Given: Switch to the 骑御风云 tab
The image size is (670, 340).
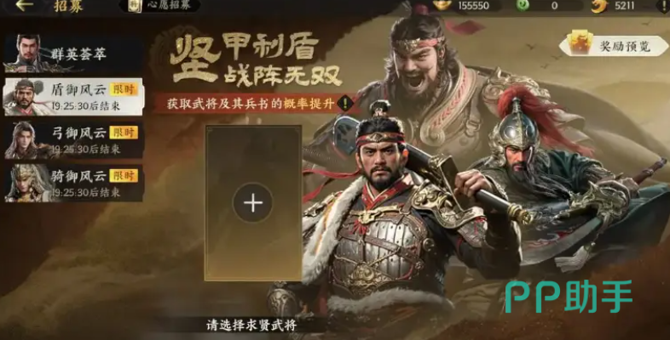Looking at the screenshot, I should pyautogui.click(x=73, y=183).
